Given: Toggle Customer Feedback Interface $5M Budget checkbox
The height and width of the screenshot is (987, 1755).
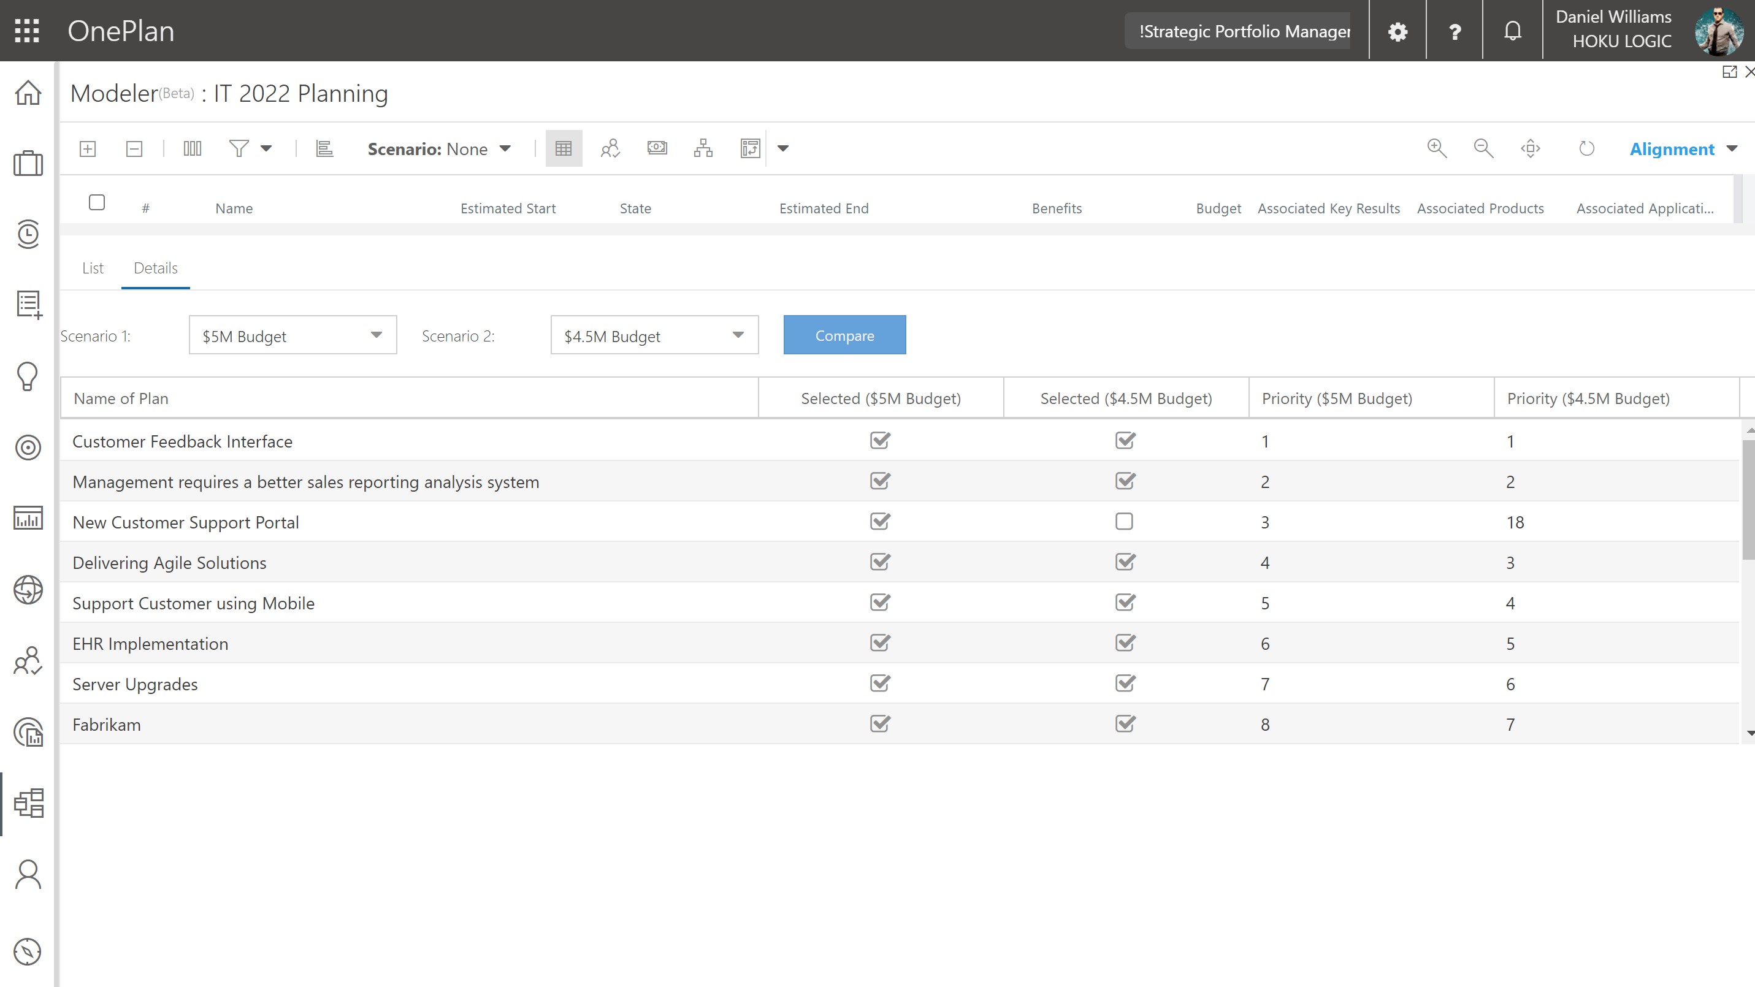Looking at the screenshot, I should 880,440.
